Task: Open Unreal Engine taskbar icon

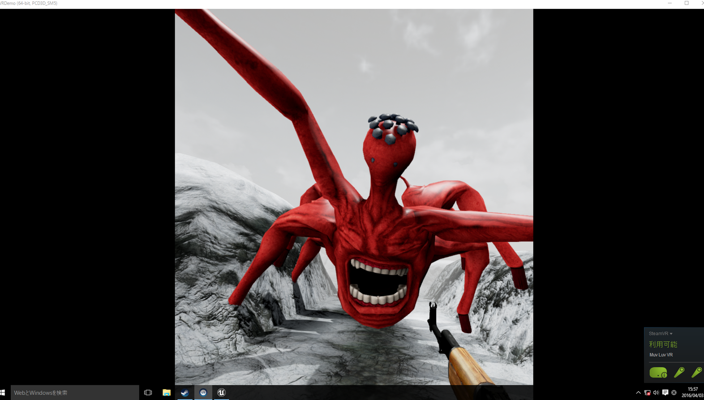Action: coord(221,392)
